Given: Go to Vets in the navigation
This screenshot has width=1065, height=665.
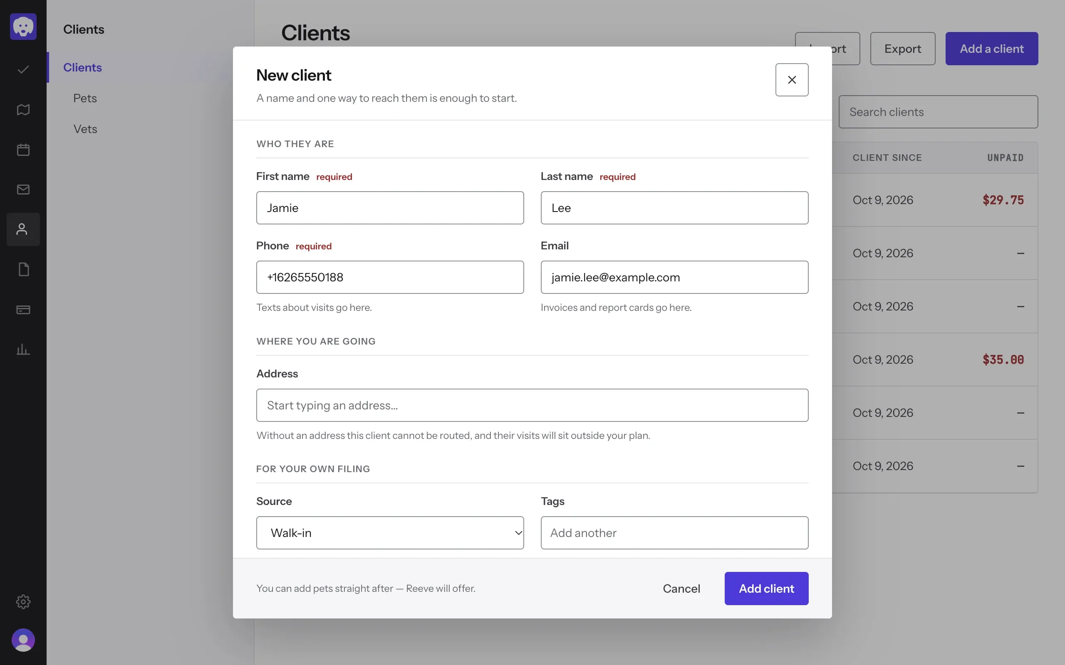Looking at the screenshot, I should point(85,129).
